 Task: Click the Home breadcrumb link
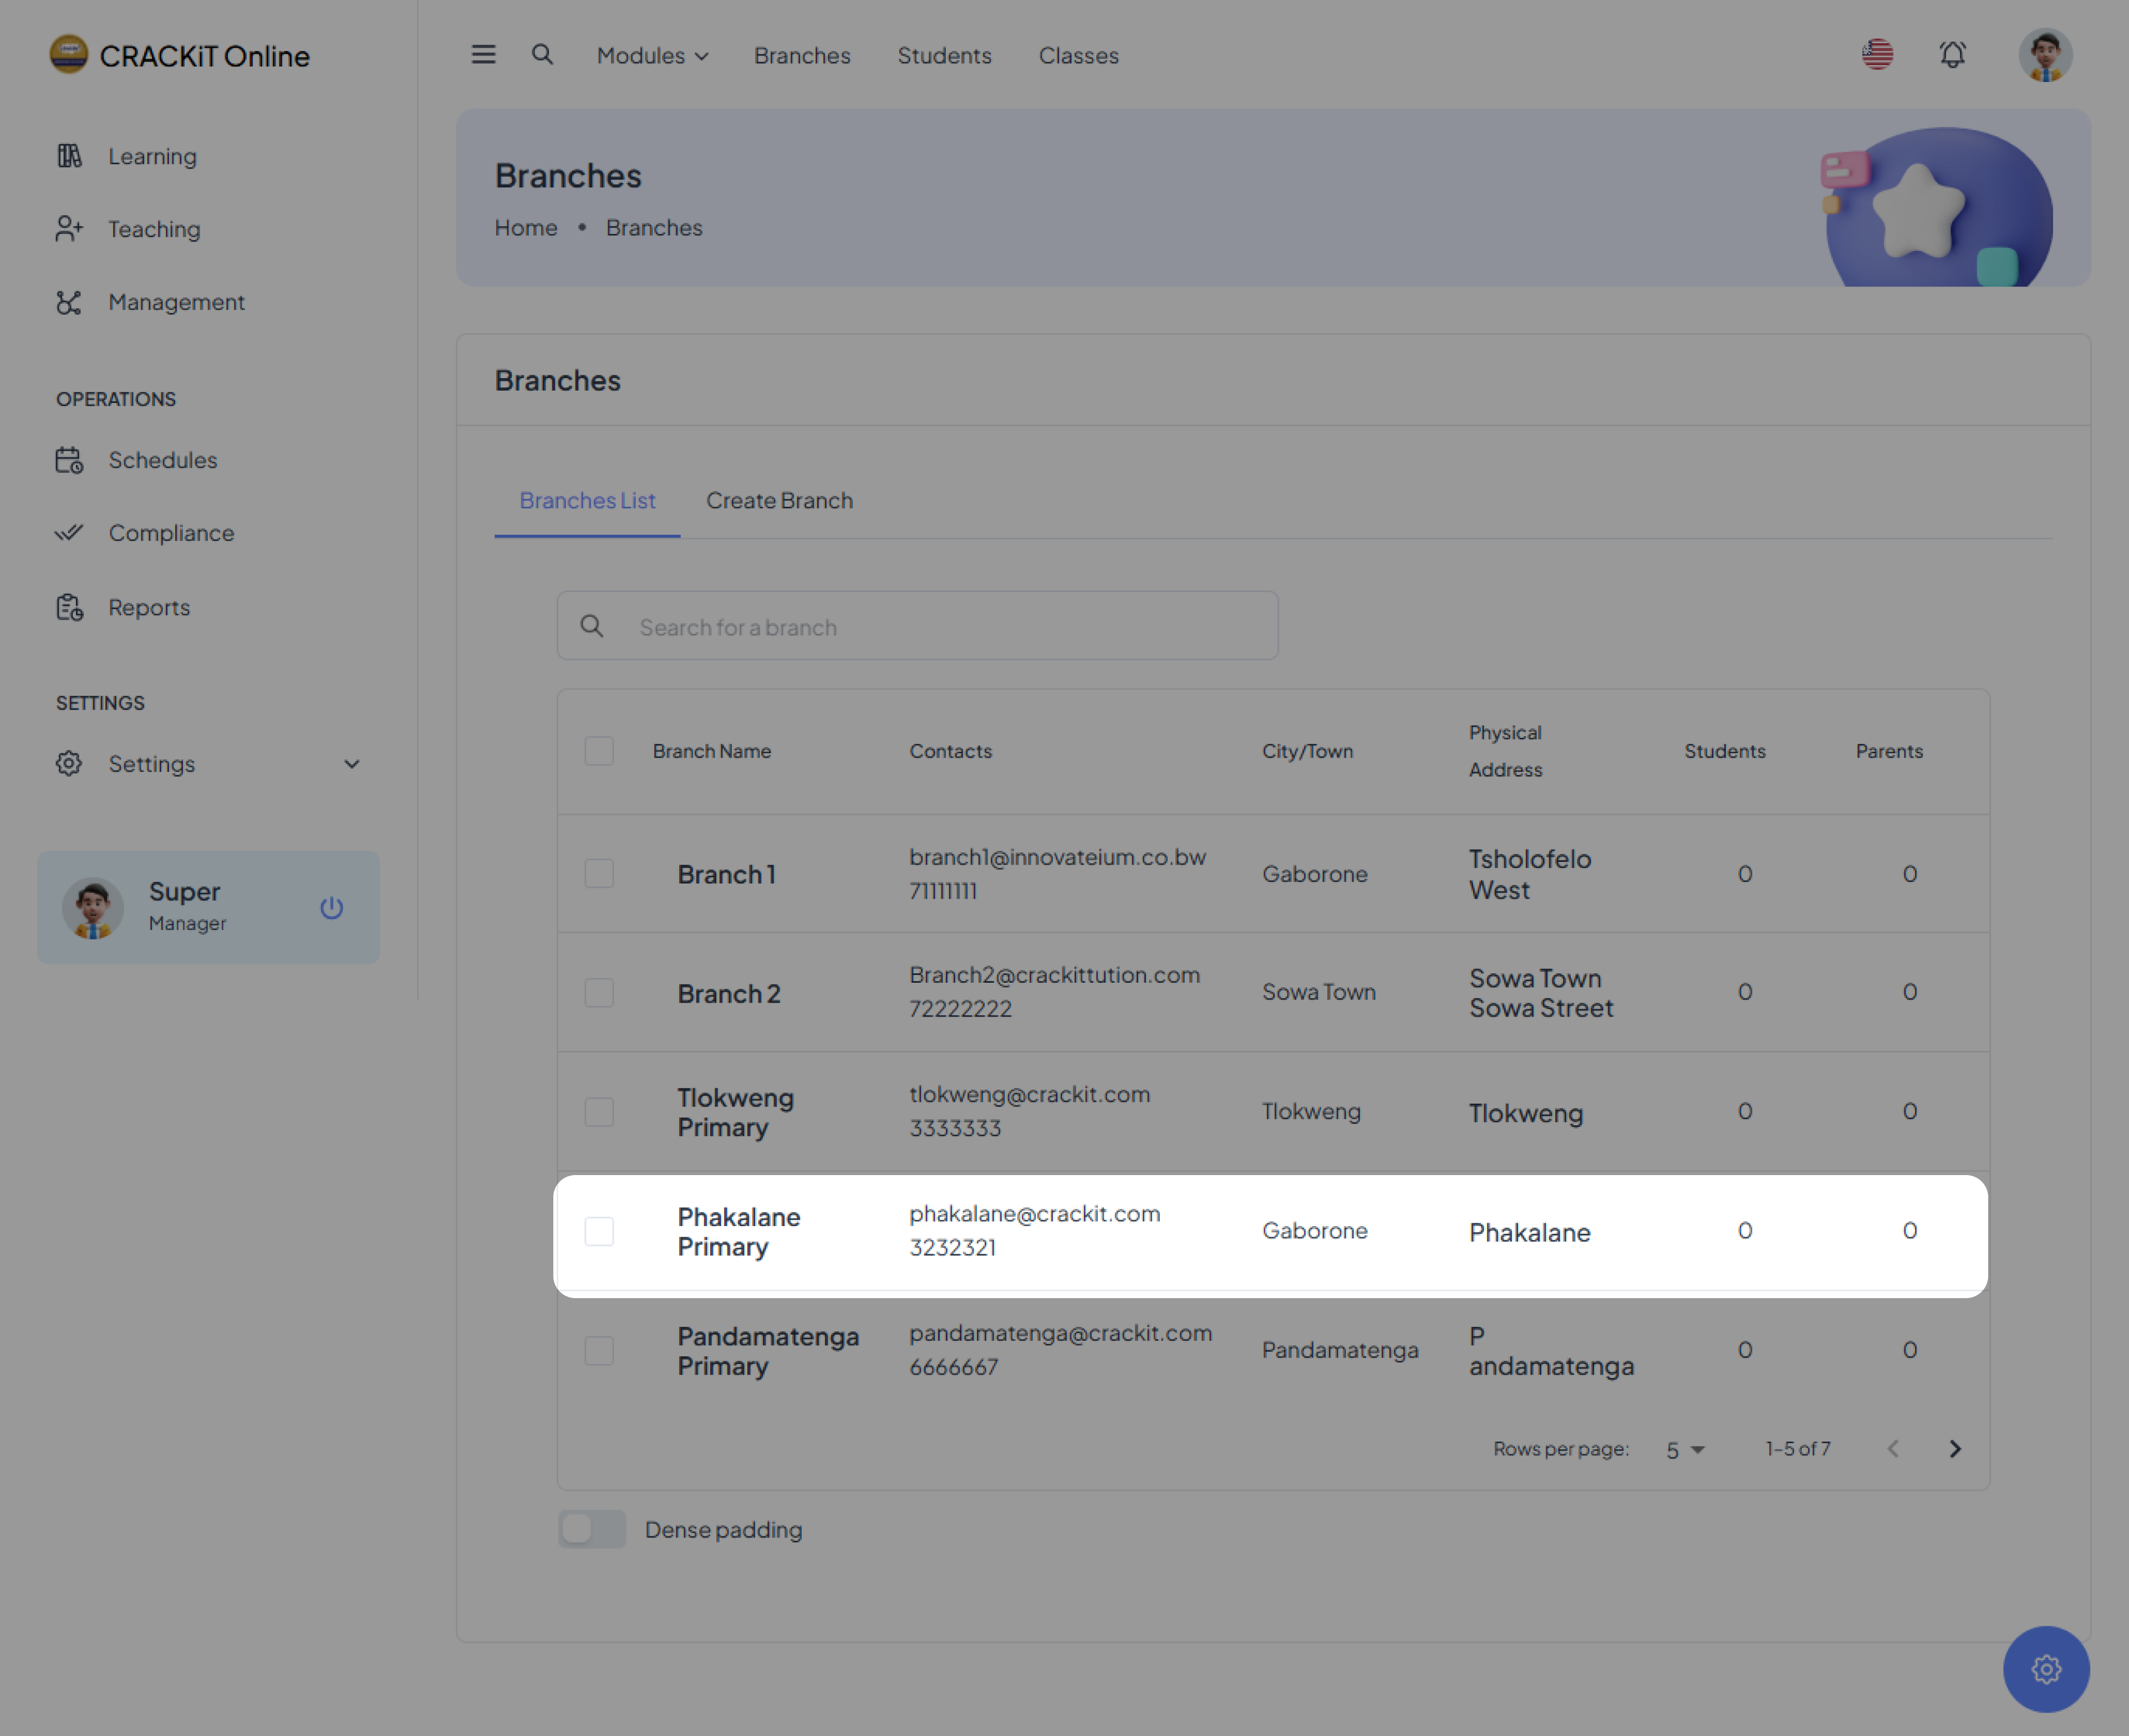(525, 228)
